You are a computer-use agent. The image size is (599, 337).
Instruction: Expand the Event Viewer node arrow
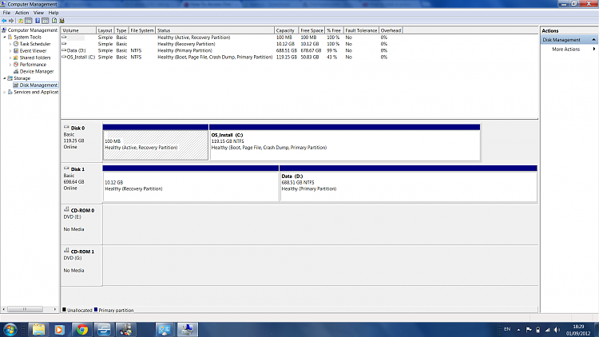click(x=10, y=51)
